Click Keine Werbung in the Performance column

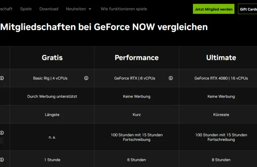[137, 97]
